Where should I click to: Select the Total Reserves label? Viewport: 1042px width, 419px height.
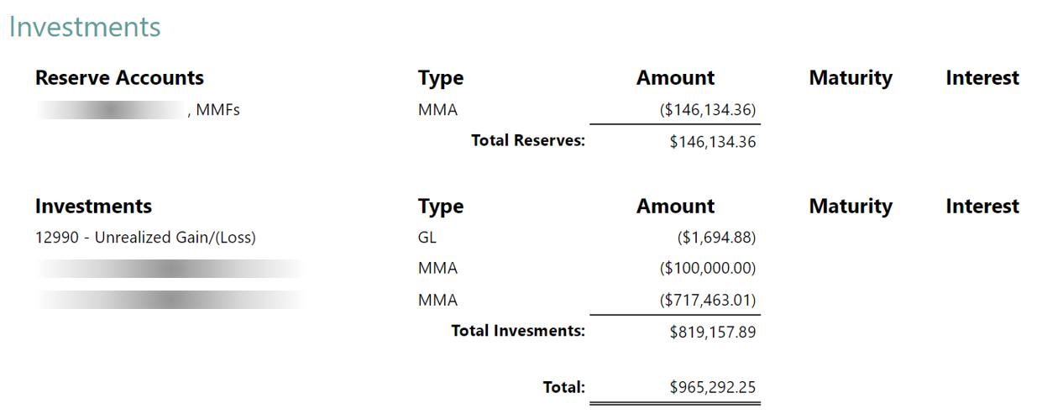coord(528,140)
